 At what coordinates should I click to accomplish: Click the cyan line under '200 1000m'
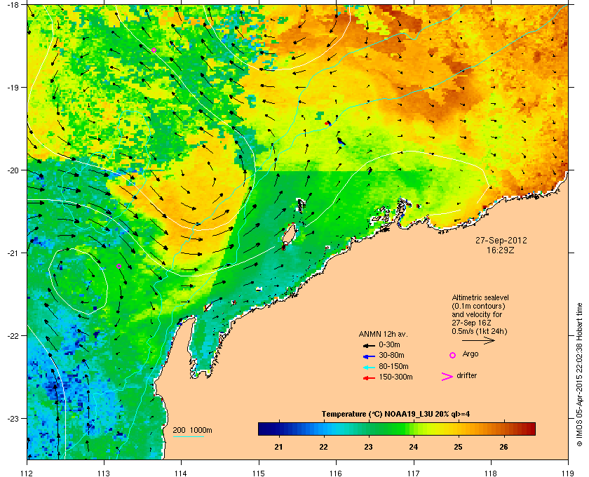(x=188, y=436)
